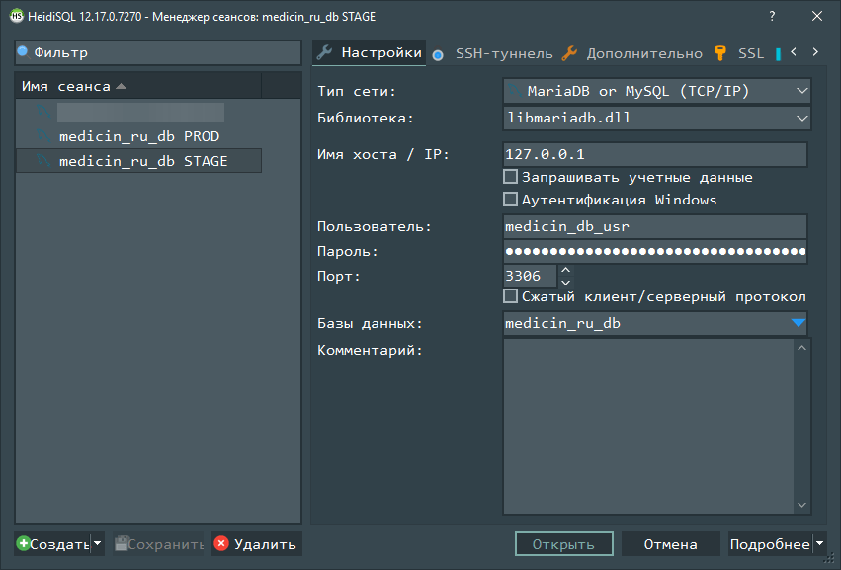The height and width of the screenshot is (570, 841).
Task: Click the Тип сети: label
Action: (x=356, y=91)
